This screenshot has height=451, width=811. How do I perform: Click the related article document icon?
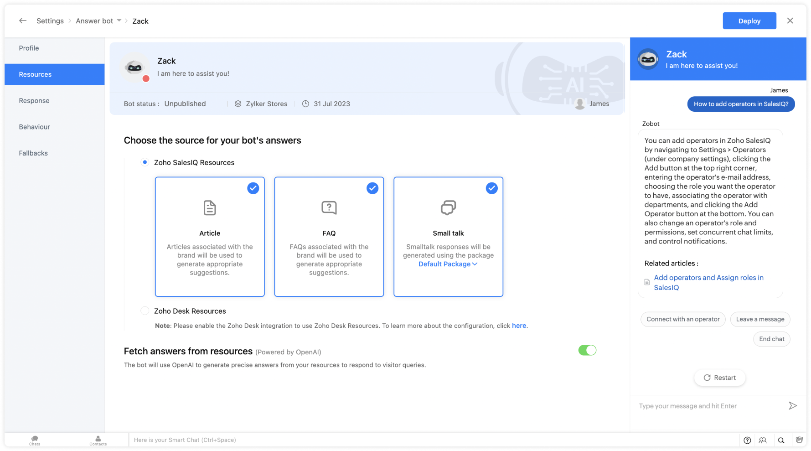point(647,282)
